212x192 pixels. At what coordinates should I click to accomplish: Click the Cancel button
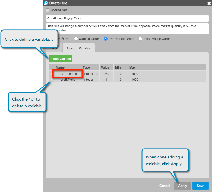tap(165, 186)
